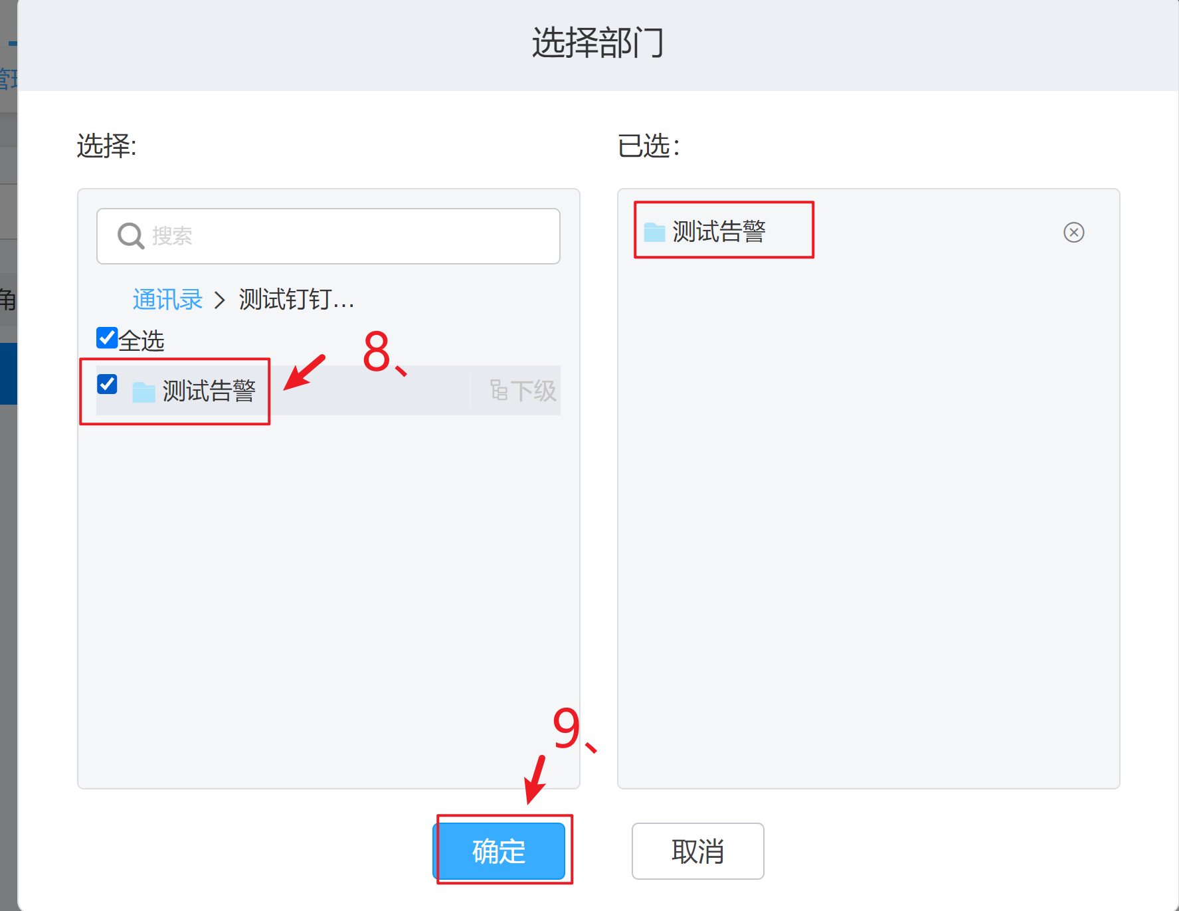
Task: Click the folder icon in 已选 panel
Action: pyautogui.click(x=654, y=231)
